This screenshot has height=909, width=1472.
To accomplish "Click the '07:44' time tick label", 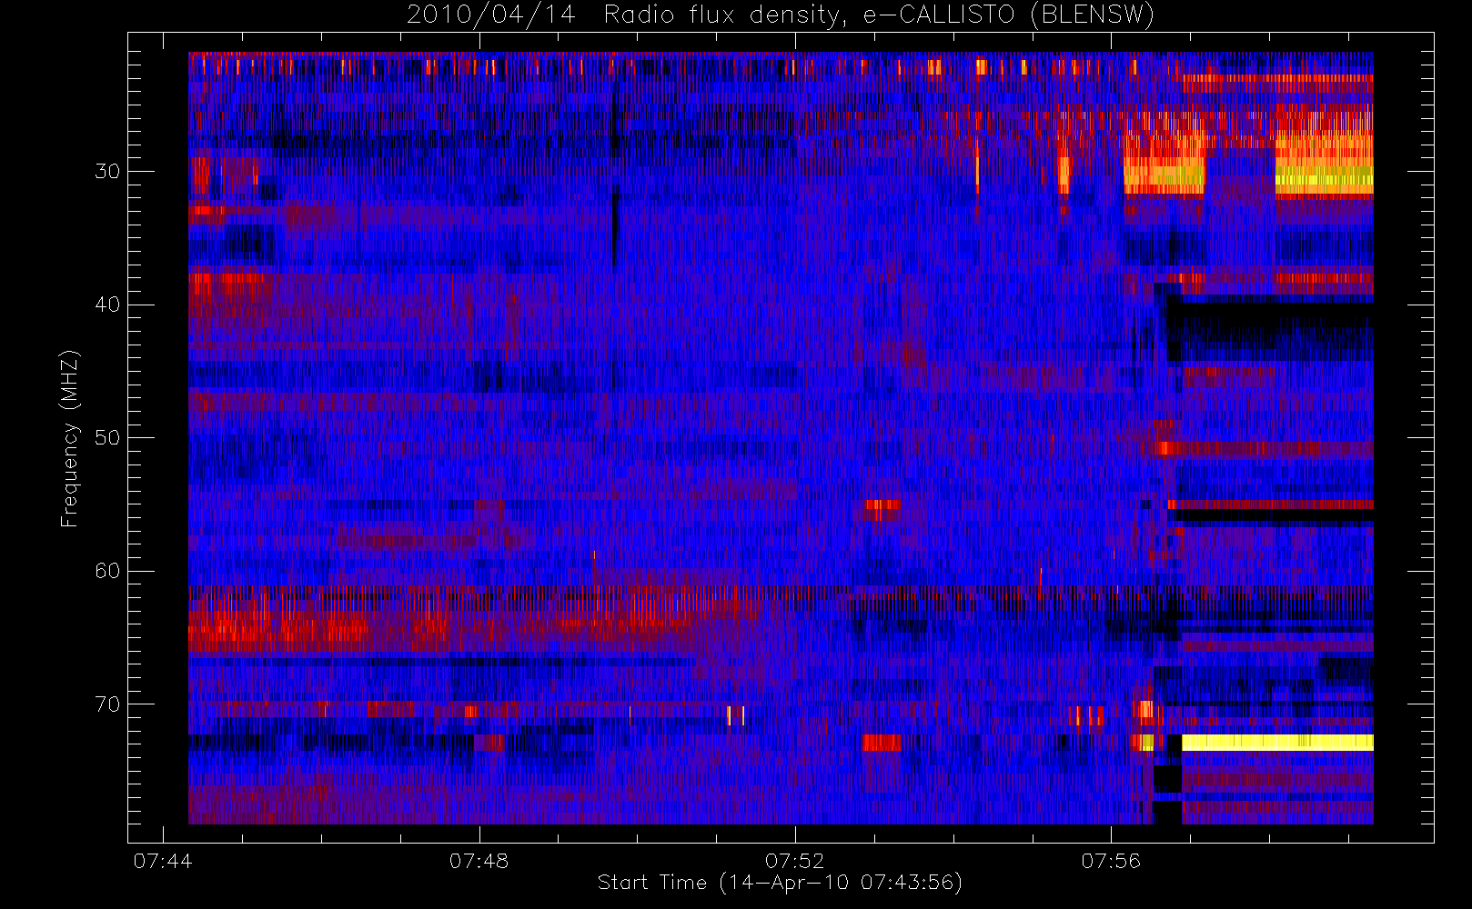I will (x=163, y=861).
